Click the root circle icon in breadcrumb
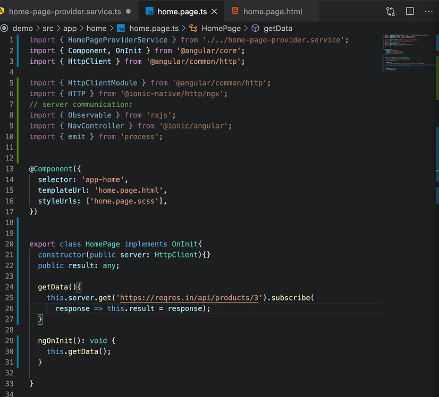The width and height of the screenshot is (439, 397). click(x=4, y=28)
